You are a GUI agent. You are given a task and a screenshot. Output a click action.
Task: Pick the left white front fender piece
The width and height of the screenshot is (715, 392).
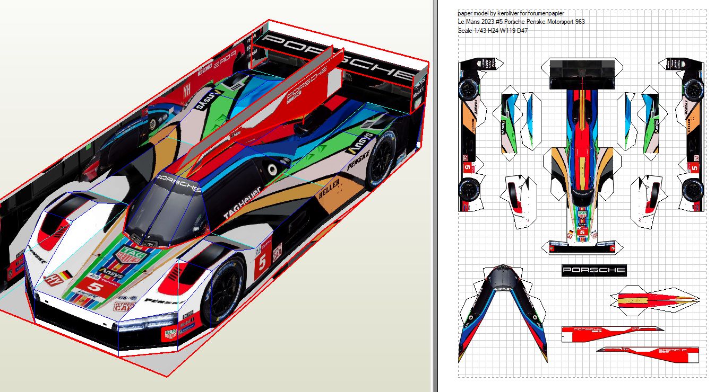click(x=520, y=199)
